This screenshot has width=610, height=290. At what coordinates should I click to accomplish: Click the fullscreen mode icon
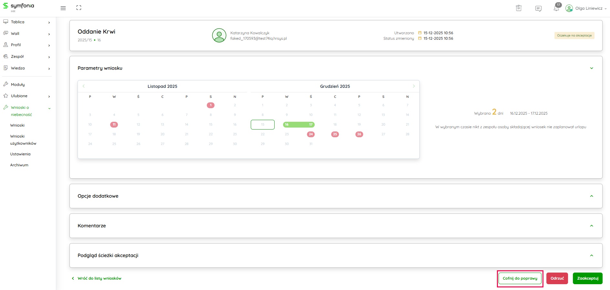click(x=79, y=8)
